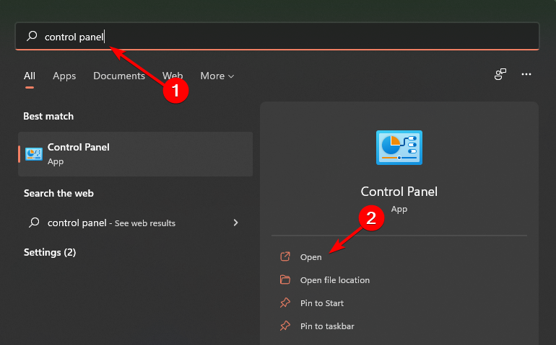556x345 pixels.
Task: Click the Control Panel icon in Best match
Action: point(34,153)
